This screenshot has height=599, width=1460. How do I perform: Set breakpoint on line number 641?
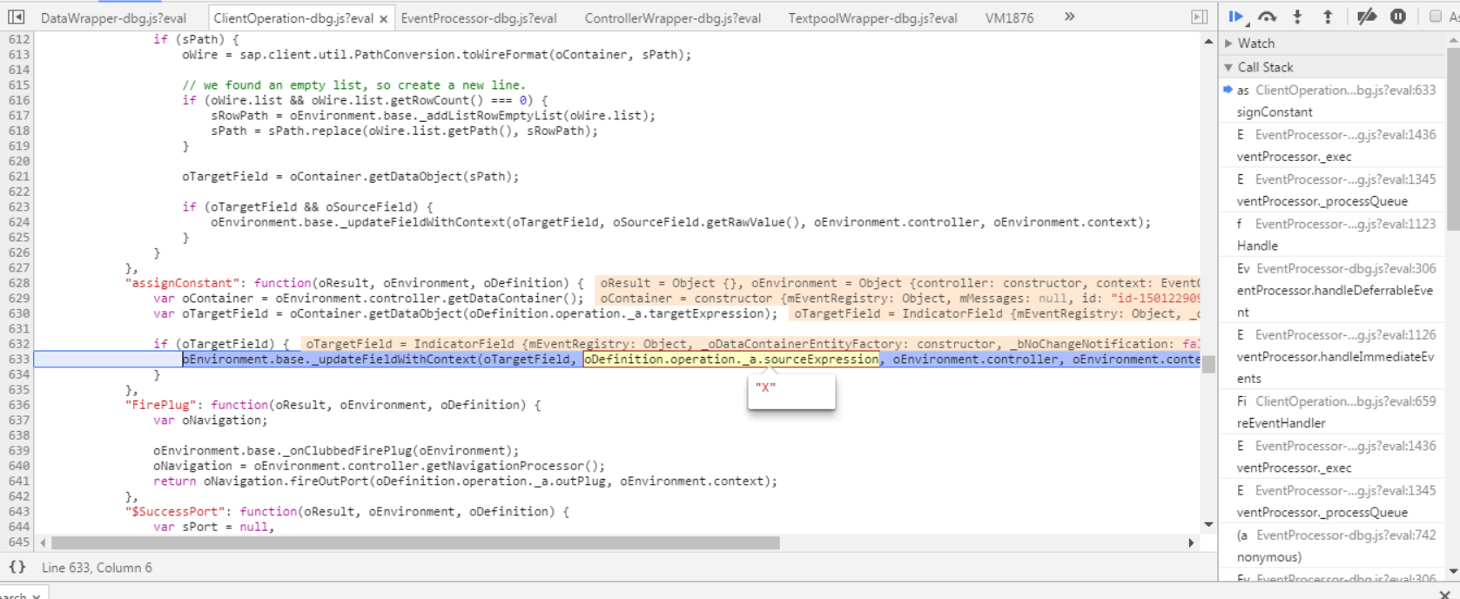pos(18,481)
